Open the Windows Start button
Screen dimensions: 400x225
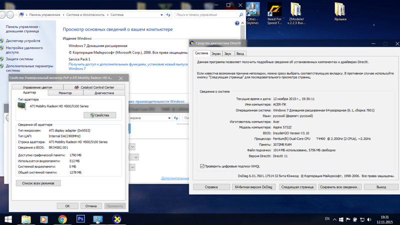coord(8,219)
